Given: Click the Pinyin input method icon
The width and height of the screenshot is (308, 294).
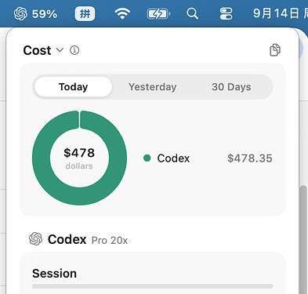Looking at the screenshot, I should coord(85,13).
